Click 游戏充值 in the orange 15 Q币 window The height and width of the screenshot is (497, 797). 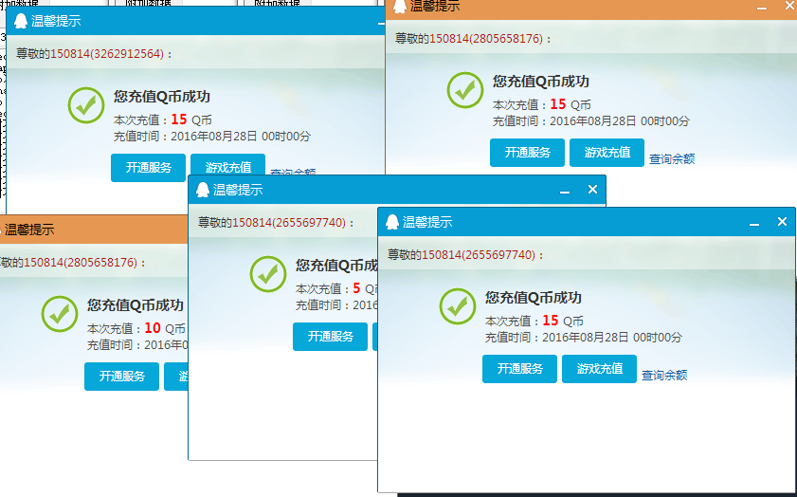pyautogui.click(x=607, y=152)
